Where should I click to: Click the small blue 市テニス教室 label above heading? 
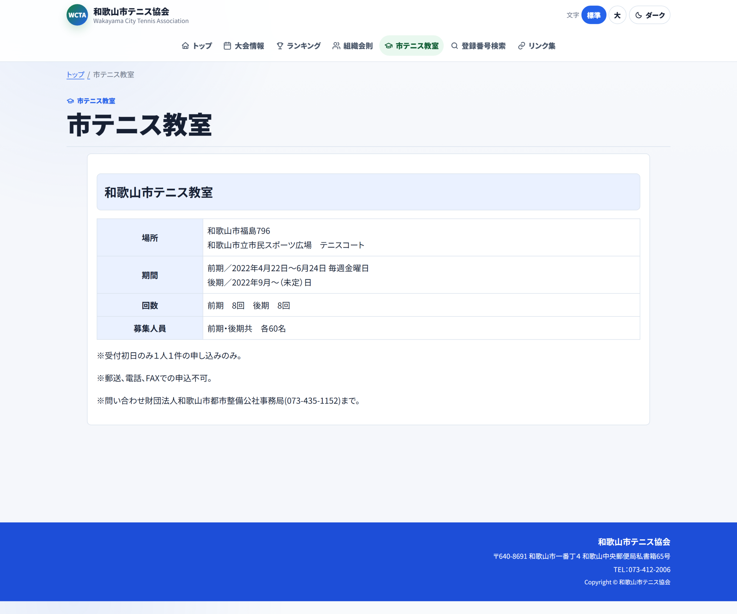pyautogui.click(x=96, y=101)
